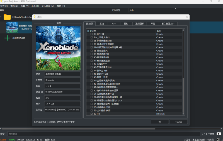Enable the 55-全收藏品 开启 cheat checkbox
The width and height of the screenshot is (223, 141).
(91, 107)
